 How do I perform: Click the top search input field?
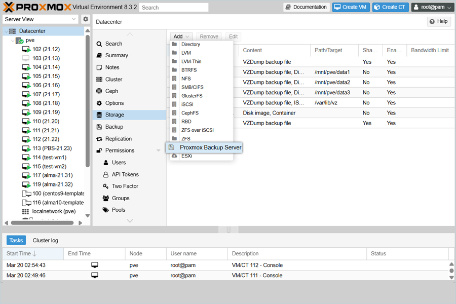click(x=173, y=8)
